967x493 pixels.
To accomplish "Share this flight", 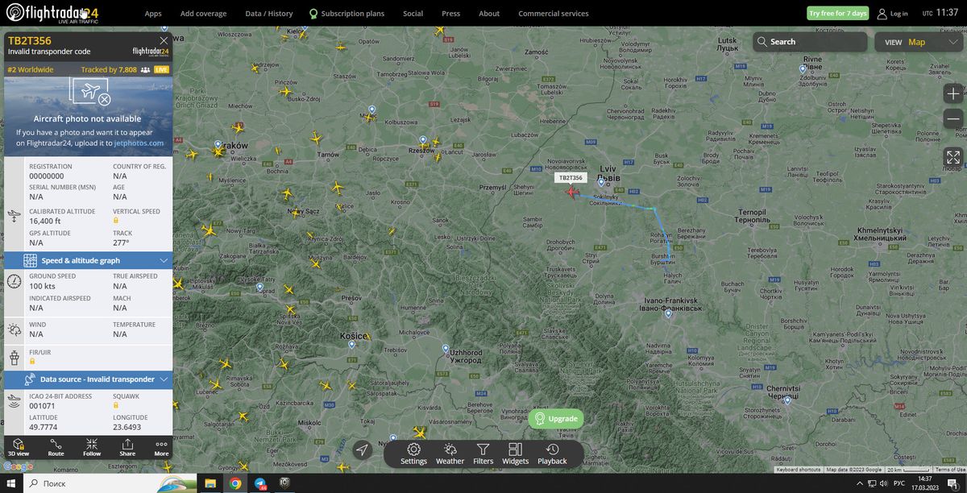I will [x=127, y=447].
